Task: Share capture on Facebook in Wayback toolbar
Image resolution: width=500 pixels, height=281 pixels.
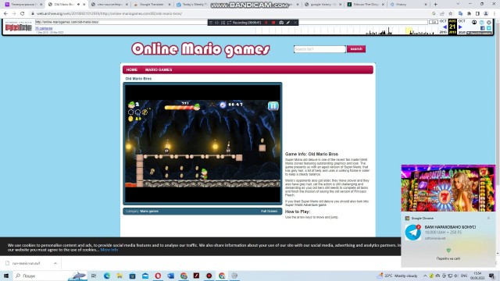Action: 483,28
